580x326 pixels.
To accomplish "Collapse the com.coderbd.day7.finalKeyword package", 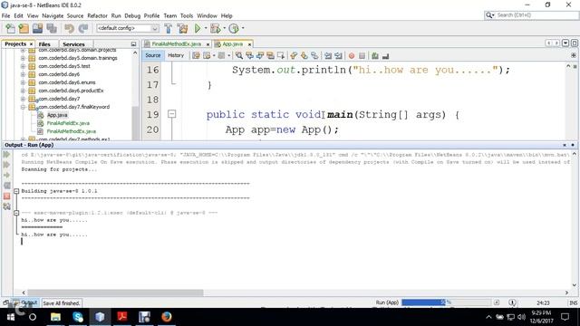I will [x=23, y=107].
